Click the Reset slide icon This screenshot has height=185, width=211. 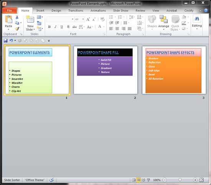(39, 23)
